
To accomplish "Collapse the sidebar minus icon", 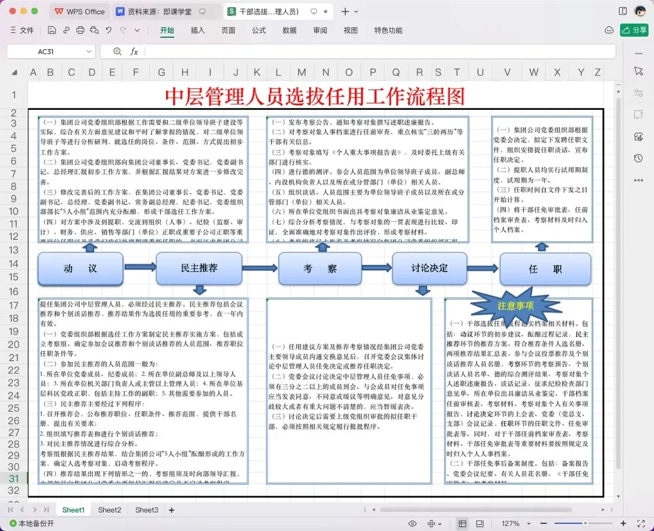I will (x=638, y=54).
